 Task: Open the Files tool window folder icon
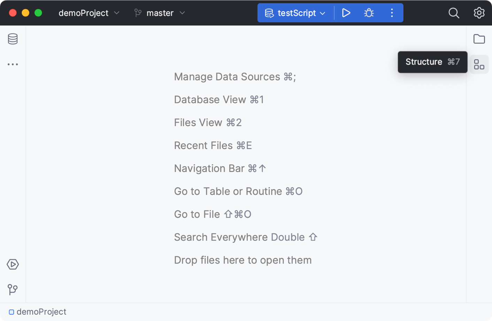(479, 39)
